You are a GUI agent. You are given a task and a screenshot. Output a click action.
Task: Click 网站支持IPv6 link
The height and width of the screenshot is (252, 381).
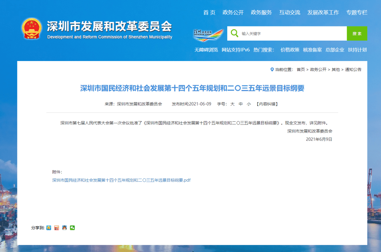point(236,50)
